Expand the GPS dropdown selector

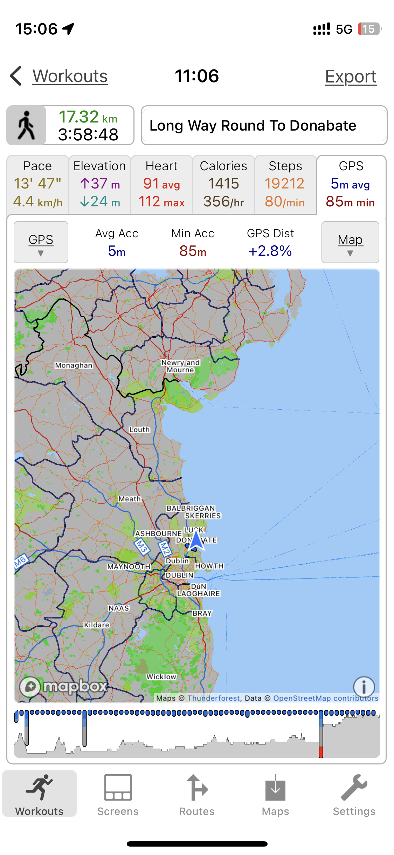(x=41, y=242)
